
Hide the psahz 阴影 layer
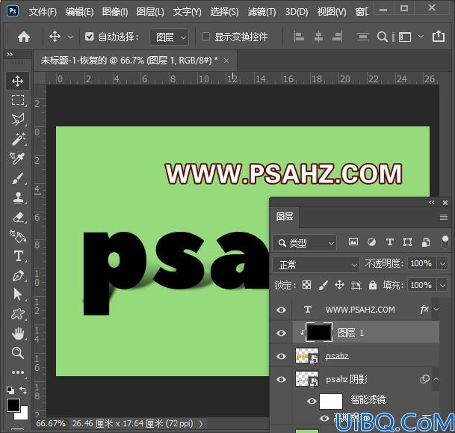pyautogui.click(x=281, y=379)
